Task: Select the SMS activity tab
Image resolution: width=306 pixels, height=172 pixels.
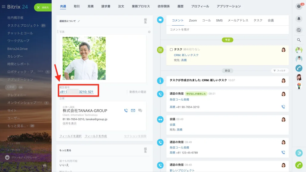Action: [219, 21]
